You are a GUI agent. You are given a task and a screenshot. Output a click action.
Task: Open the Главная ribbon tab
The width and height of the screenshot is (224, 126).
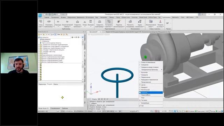(47, 17)
